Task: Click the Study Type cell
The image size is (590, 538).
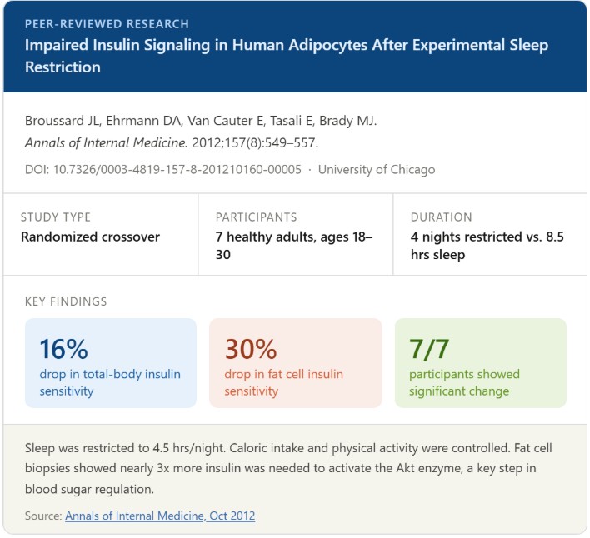Action: click(x=101, y=235)
